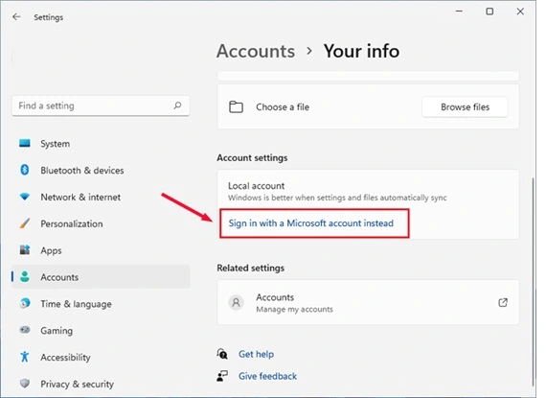Click Choose a file label
Screen dimensions: 546x398
tap(283, 106)
